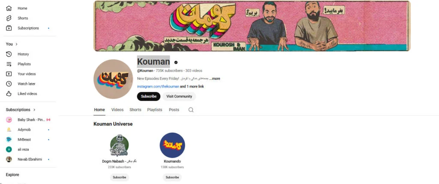Open the Watch later clock icon
This screenshot has width=439, height=184.
tap(9, 84)
